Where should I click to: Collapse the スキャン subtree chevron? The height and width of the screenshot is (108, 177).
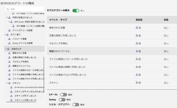pos(7,83)
